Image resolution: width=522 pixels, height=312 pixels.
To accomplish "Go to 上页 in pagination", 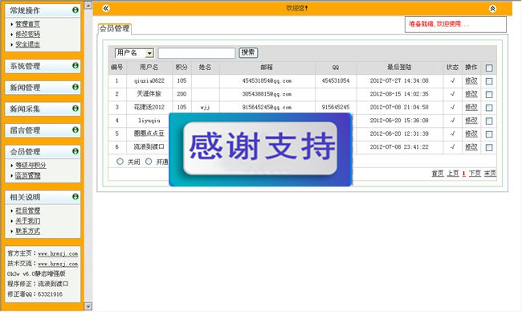I will tap(453, 174).
